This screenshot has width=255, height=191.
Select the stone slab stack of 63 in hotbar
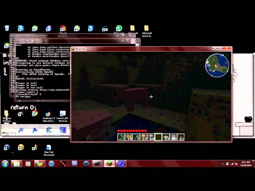click(166, 137)
